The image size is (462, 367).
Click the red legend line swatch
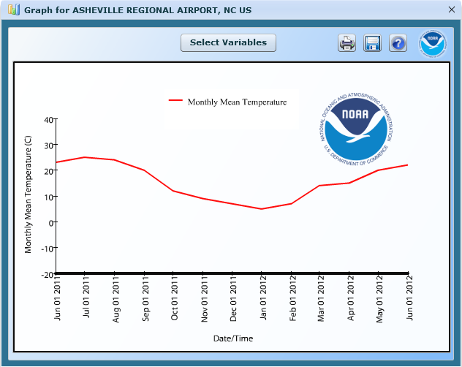[175, 100]
